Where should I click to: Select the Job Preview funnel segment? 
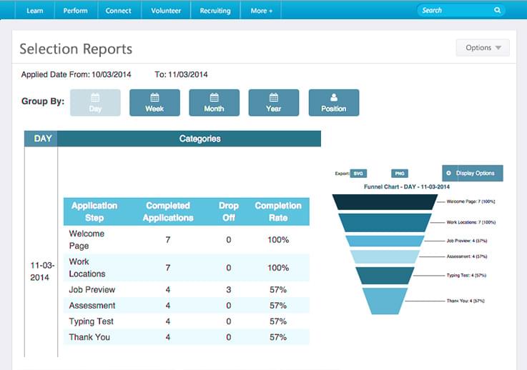[385, 241]
